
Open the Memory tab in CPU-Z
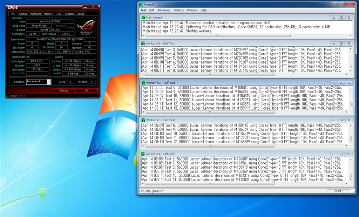pyautogui.click(x=48, y=14)
